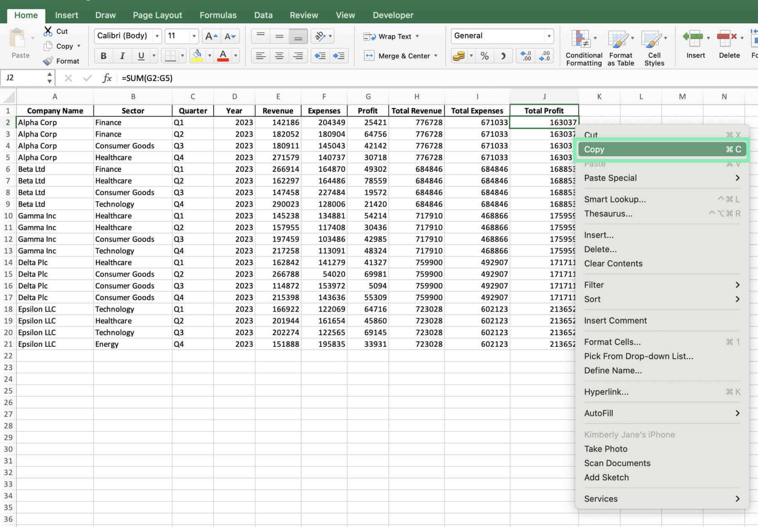Open the Page Layout tab
This screenshot has height=527, width=758.
[157, 15]
